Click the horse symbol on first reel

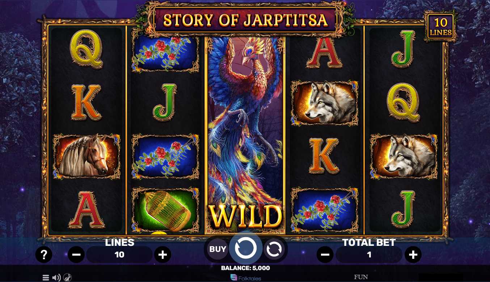click(86, 156)
